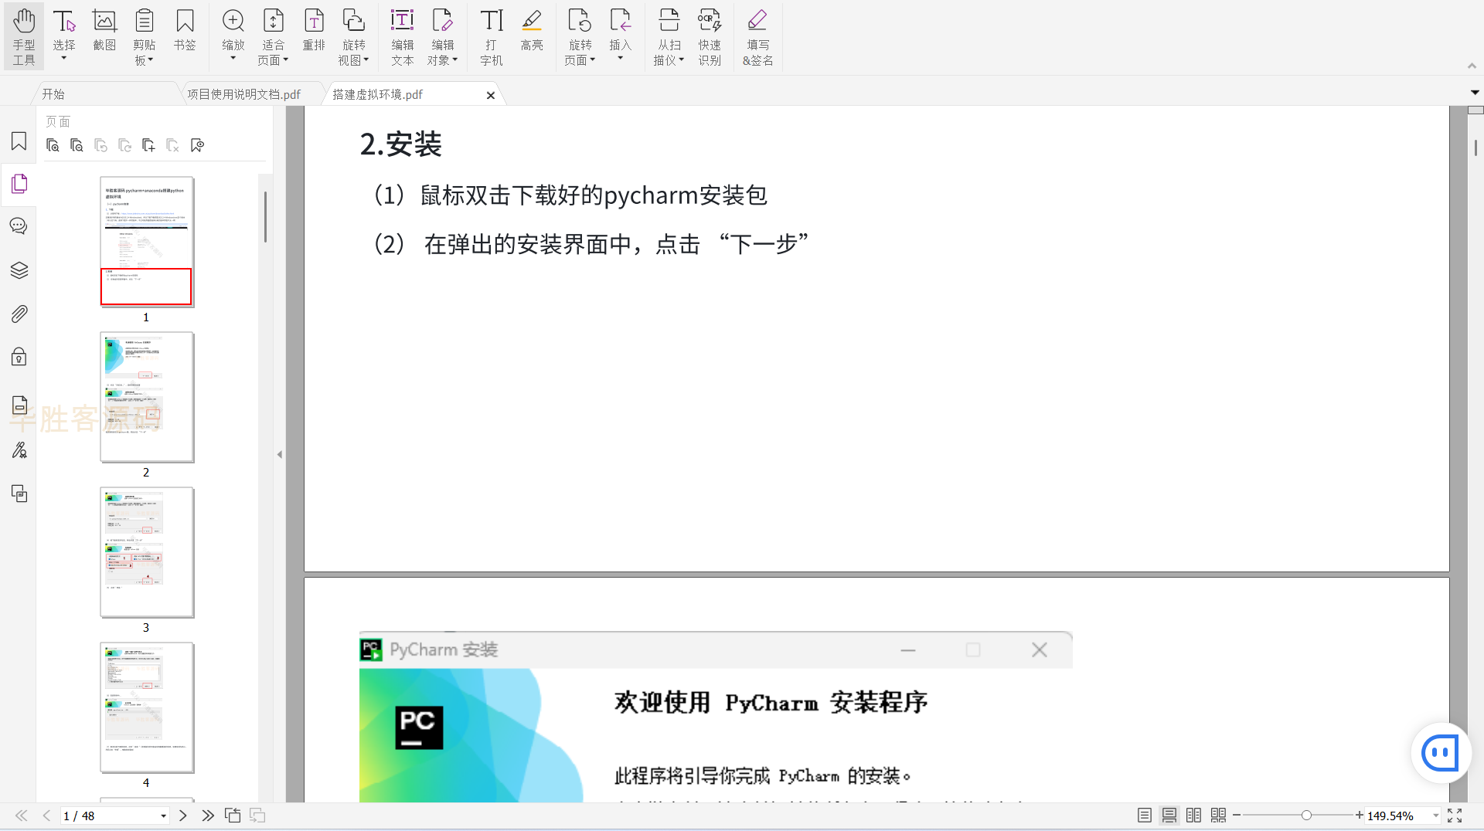
Task: Open the 149.54% zoom level dropdown
Action: 1435,816
